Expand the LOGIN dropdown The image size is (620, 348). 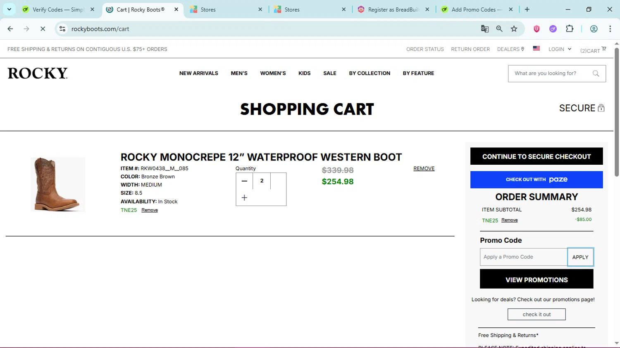coord(560,49)
